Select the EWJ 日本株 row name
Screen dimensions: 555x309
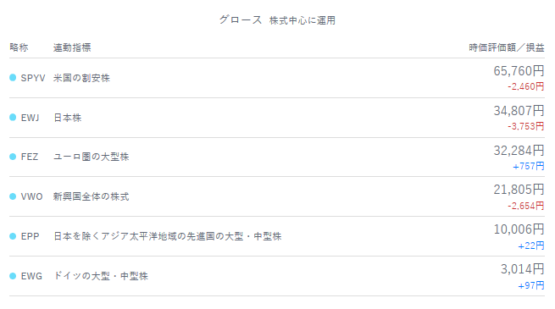(x=67, y=118)
